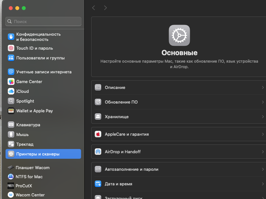
Task: Click the search magnifier icon in field
Action: point(9,21)
